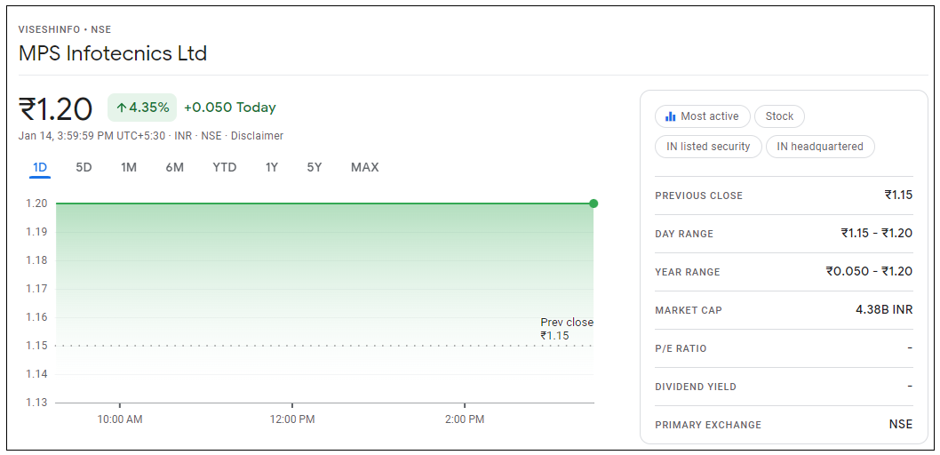Click the green endpoint dot on chart
The image size is (940, 455).
click(x=593, y=204)
